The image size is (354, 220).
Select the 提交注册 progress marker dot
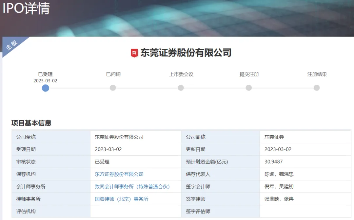tap(248, 88)
